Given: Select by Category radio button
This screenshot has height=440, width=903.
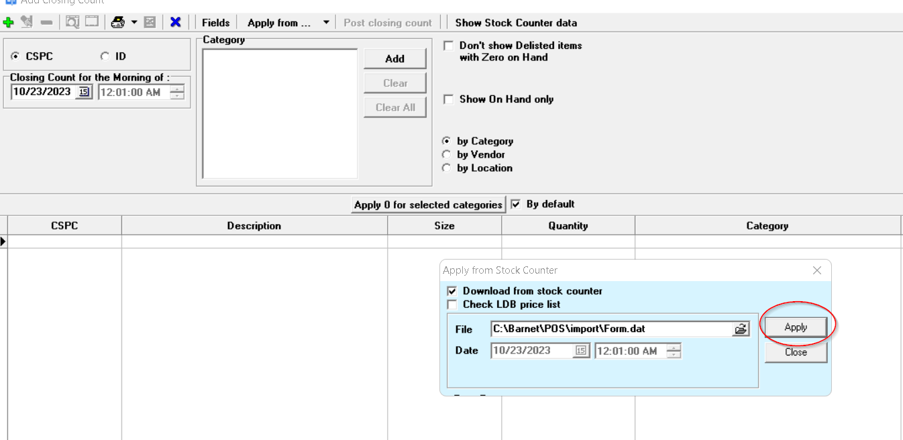Looking at the screenshot, I should (447, 141).
